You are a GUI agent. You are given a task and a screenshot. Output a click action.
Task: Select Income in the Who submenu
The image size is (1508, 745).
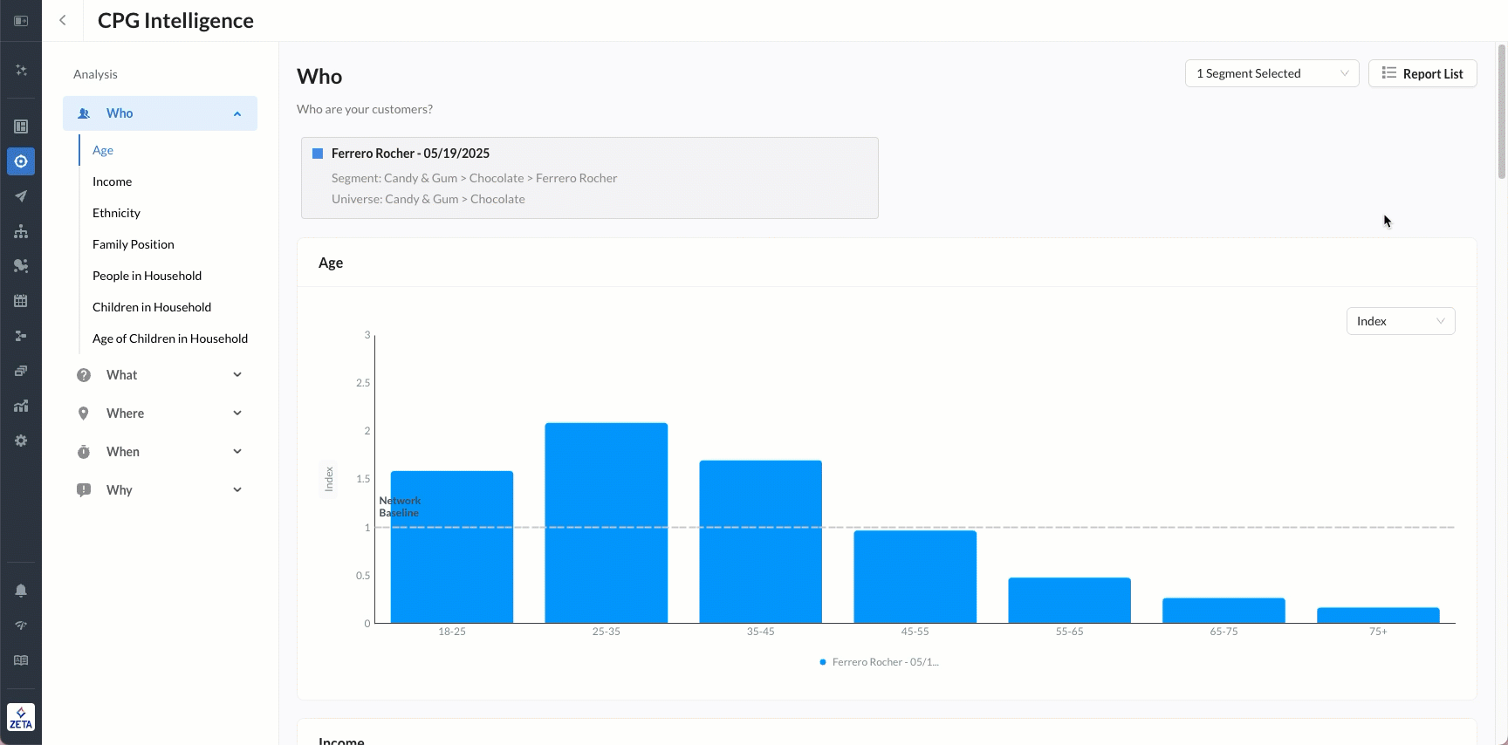pos(113,181)
